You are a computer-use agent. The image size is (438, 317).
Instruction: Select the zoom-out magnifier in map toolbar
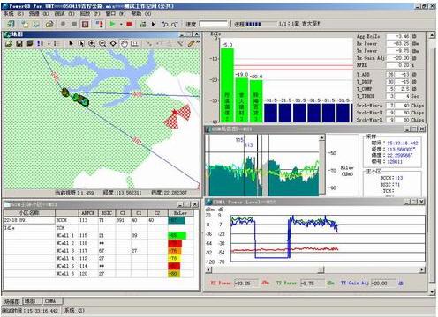pyautogui.click(x=102, y=43)
